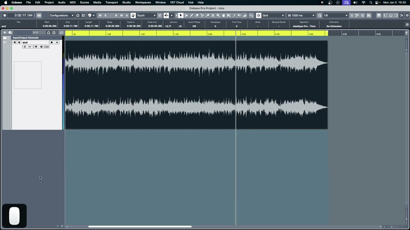Open the VST Cloud menu
This screenshot has height=230, width=410.
(x=177, y=3)
